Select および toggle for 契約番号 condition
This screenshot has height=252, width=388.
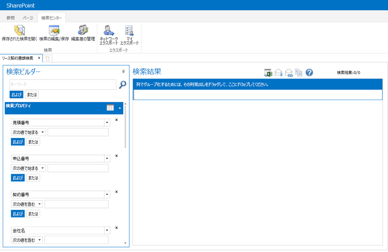pos(17,214)
